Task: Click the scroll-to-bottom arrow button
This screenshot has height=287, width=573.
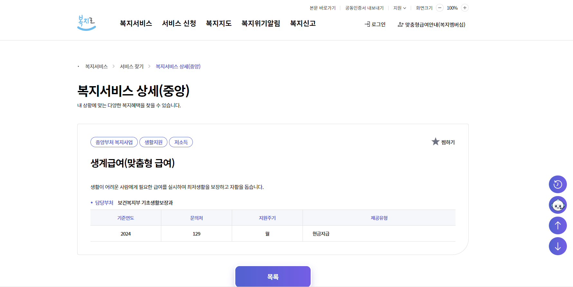Action: (558, 246)
